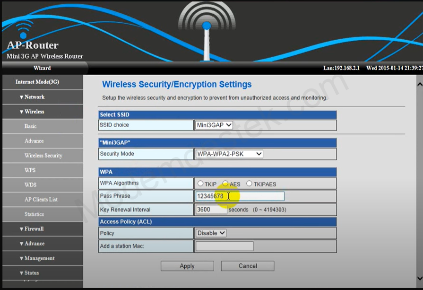Click the Apply button
The height and width of the screenshot is (290, 423).
[187, 266]
